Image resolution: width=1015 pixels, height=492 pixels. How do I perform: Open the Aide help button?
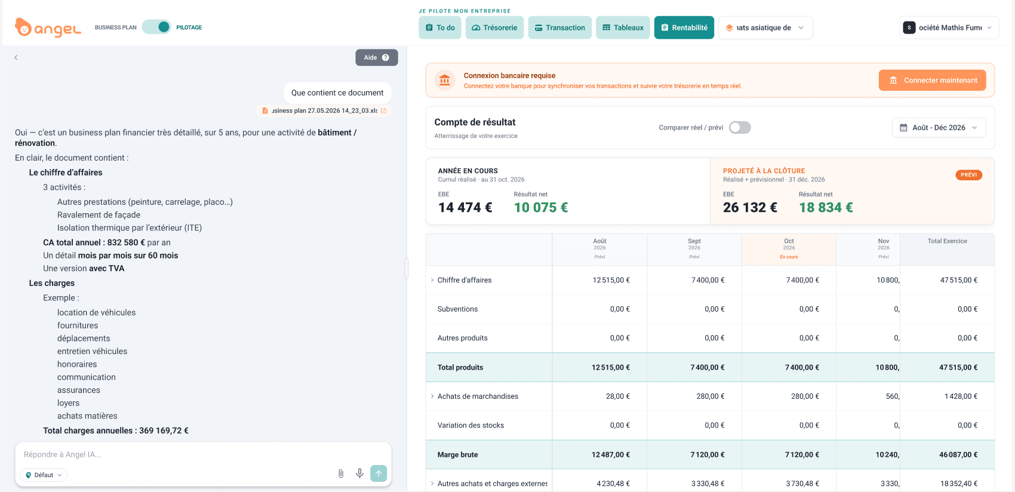(x=377, y=57)
